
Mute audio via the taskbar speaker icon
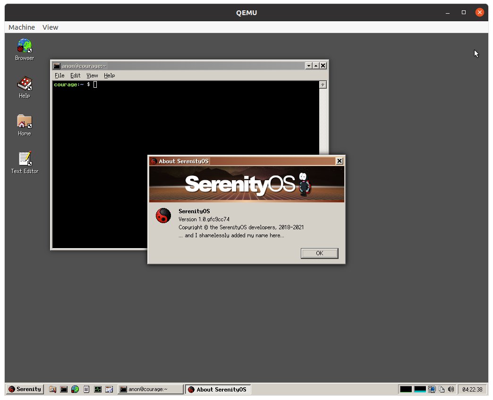[x=451, y=389]
